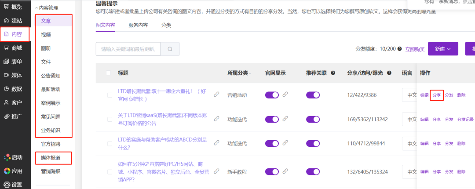This screenshot has width=475, height=189.
Task: Toggle 官网显示 switch for 订阅价格的公告 row
Action: click(272, 120)
